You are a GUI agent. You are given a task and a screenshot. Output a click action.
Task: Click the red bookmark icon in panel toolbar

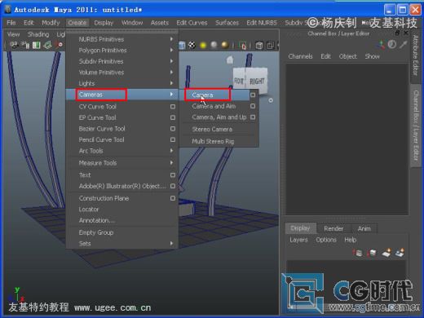click(60, 45)
